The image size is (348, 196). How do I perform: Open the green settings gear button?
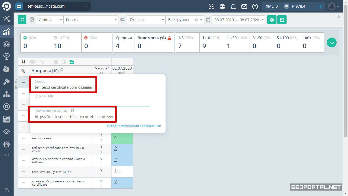tap(272, 20)
